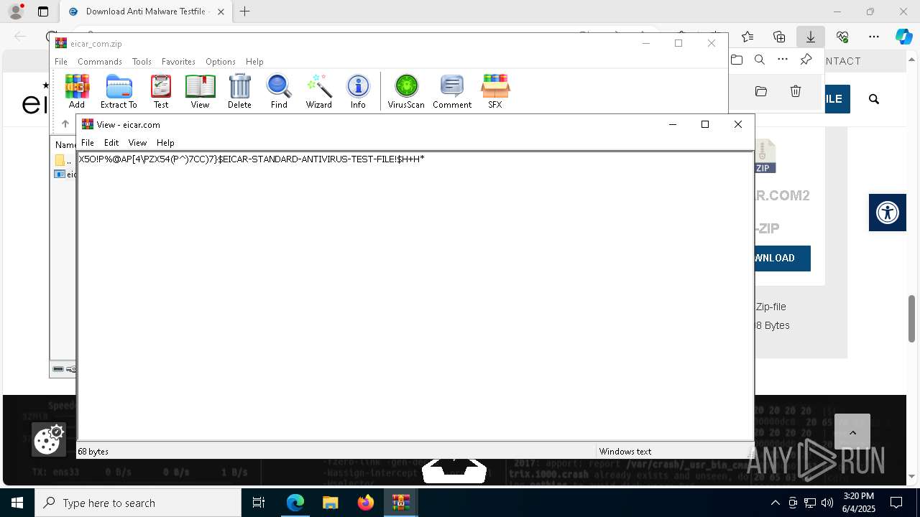
Task: Click the Add icon in WinRAR toolbar
Action: click(77, 91)
